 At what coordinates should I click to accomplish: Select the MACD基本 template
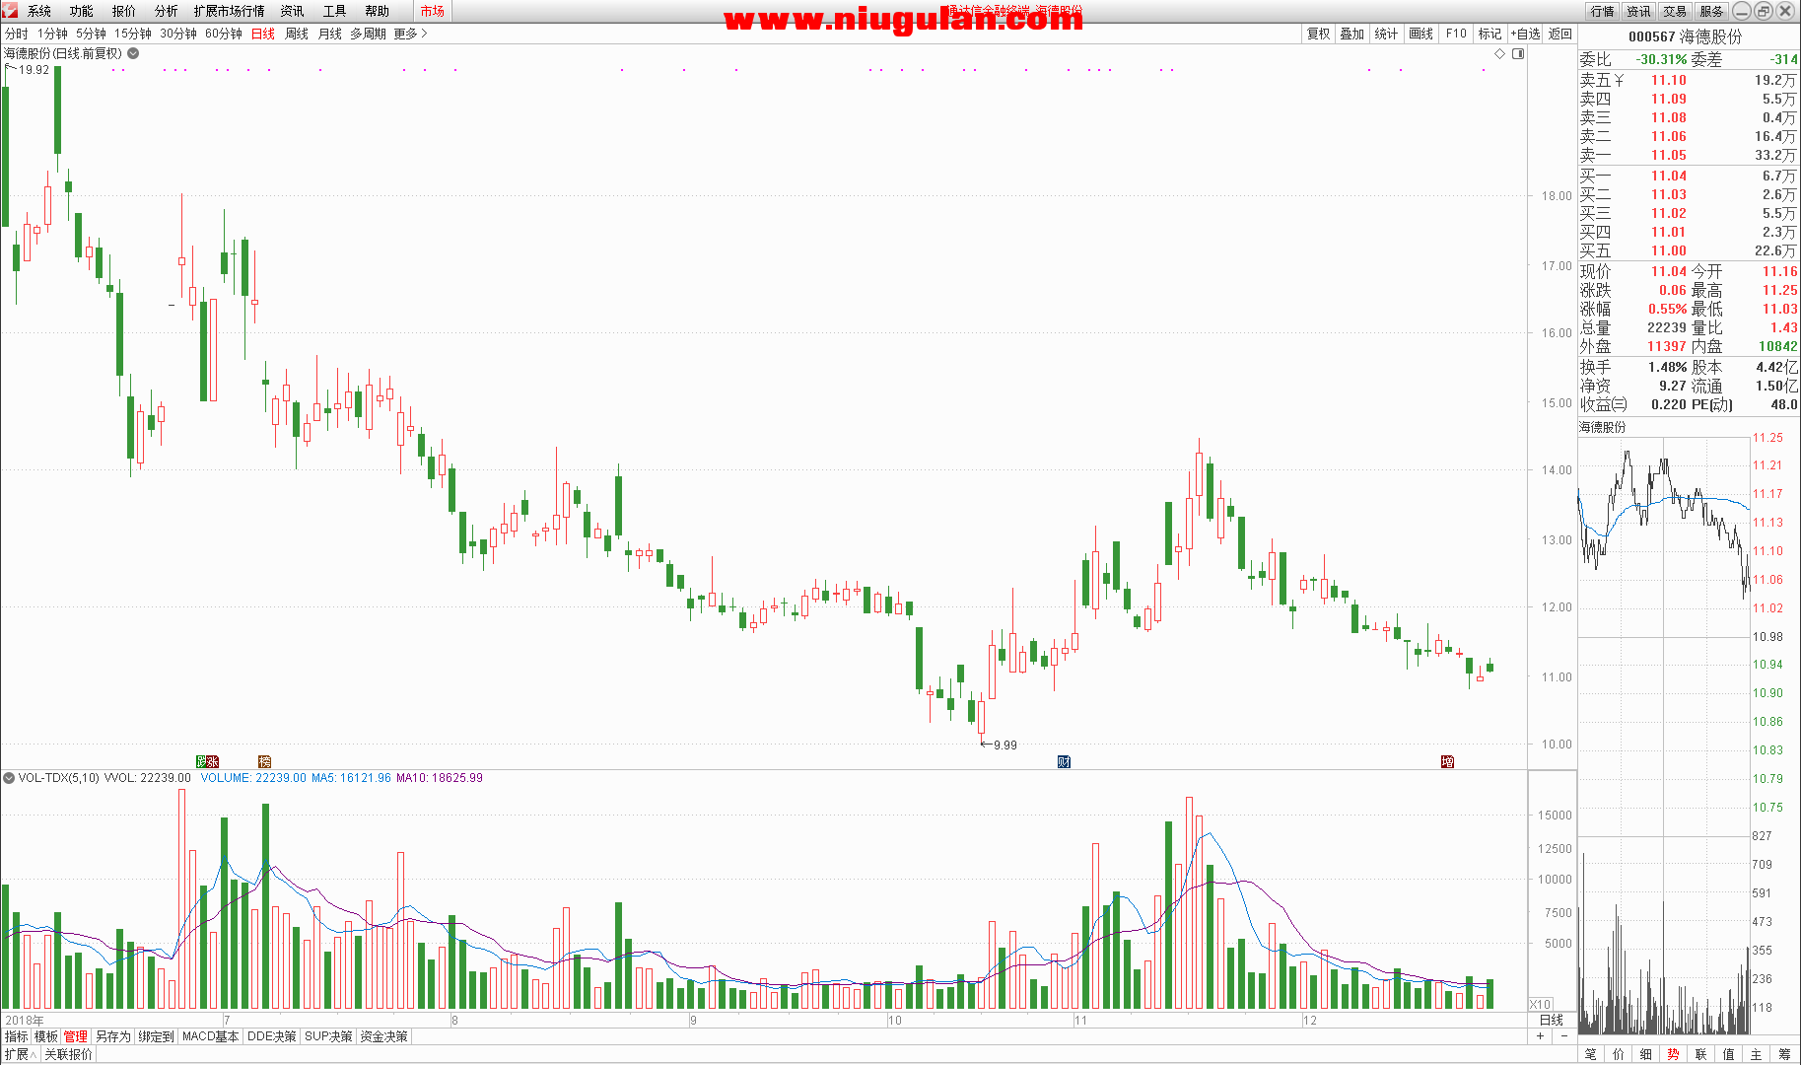[x=211, y=1036]
